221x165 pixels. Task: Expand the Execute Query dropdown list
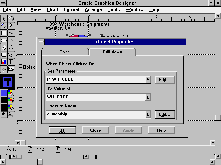tap(148, 114)
